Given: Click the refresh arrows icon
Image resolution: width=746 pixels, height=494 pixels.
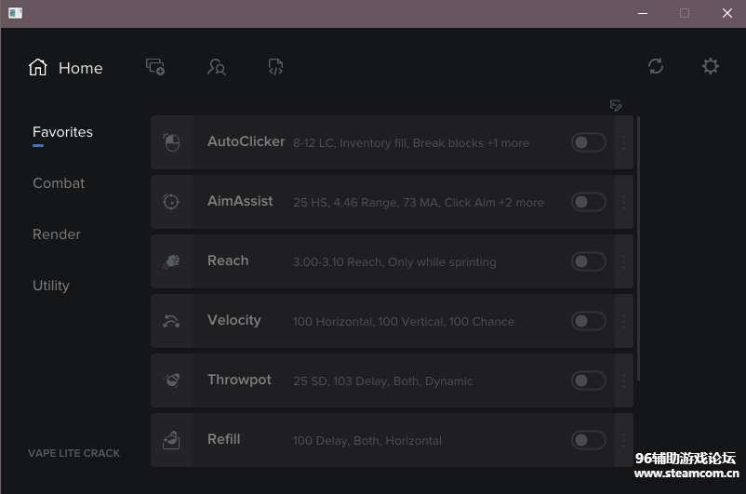Looking at the screenshot, I should click(656, 66).
